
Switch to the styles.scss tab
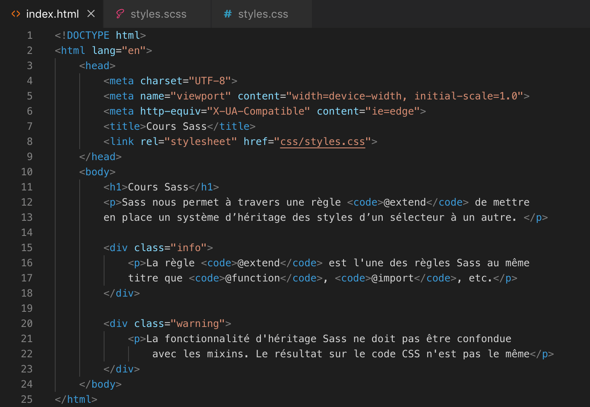(x=158, y=13)
